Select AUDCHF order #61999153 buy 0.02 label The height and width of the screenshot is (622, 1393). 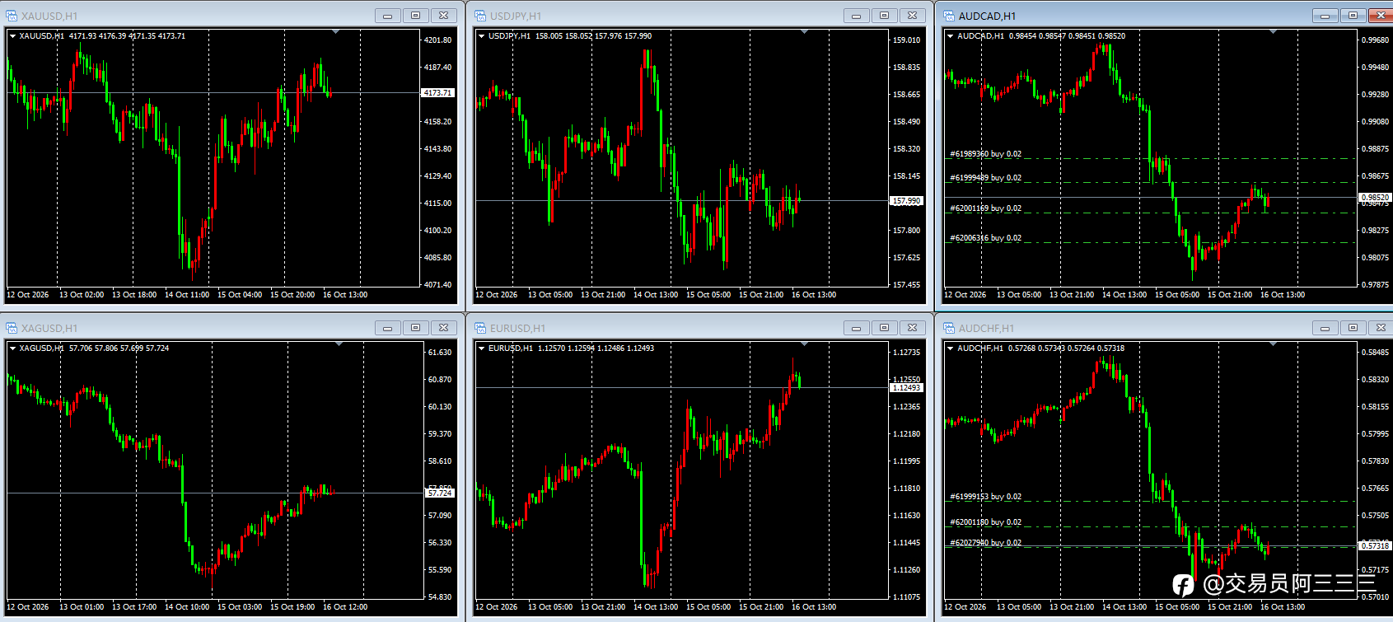click(985, 497)
